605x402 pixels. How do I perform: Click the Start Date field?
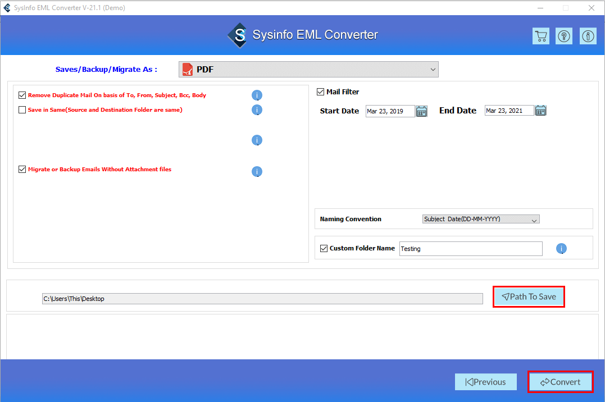390,111
